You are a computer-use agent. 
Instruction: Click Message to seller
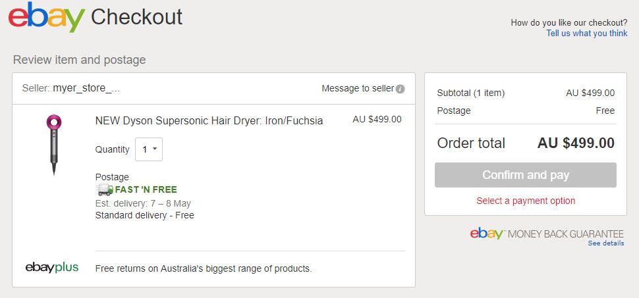point(358,88)
